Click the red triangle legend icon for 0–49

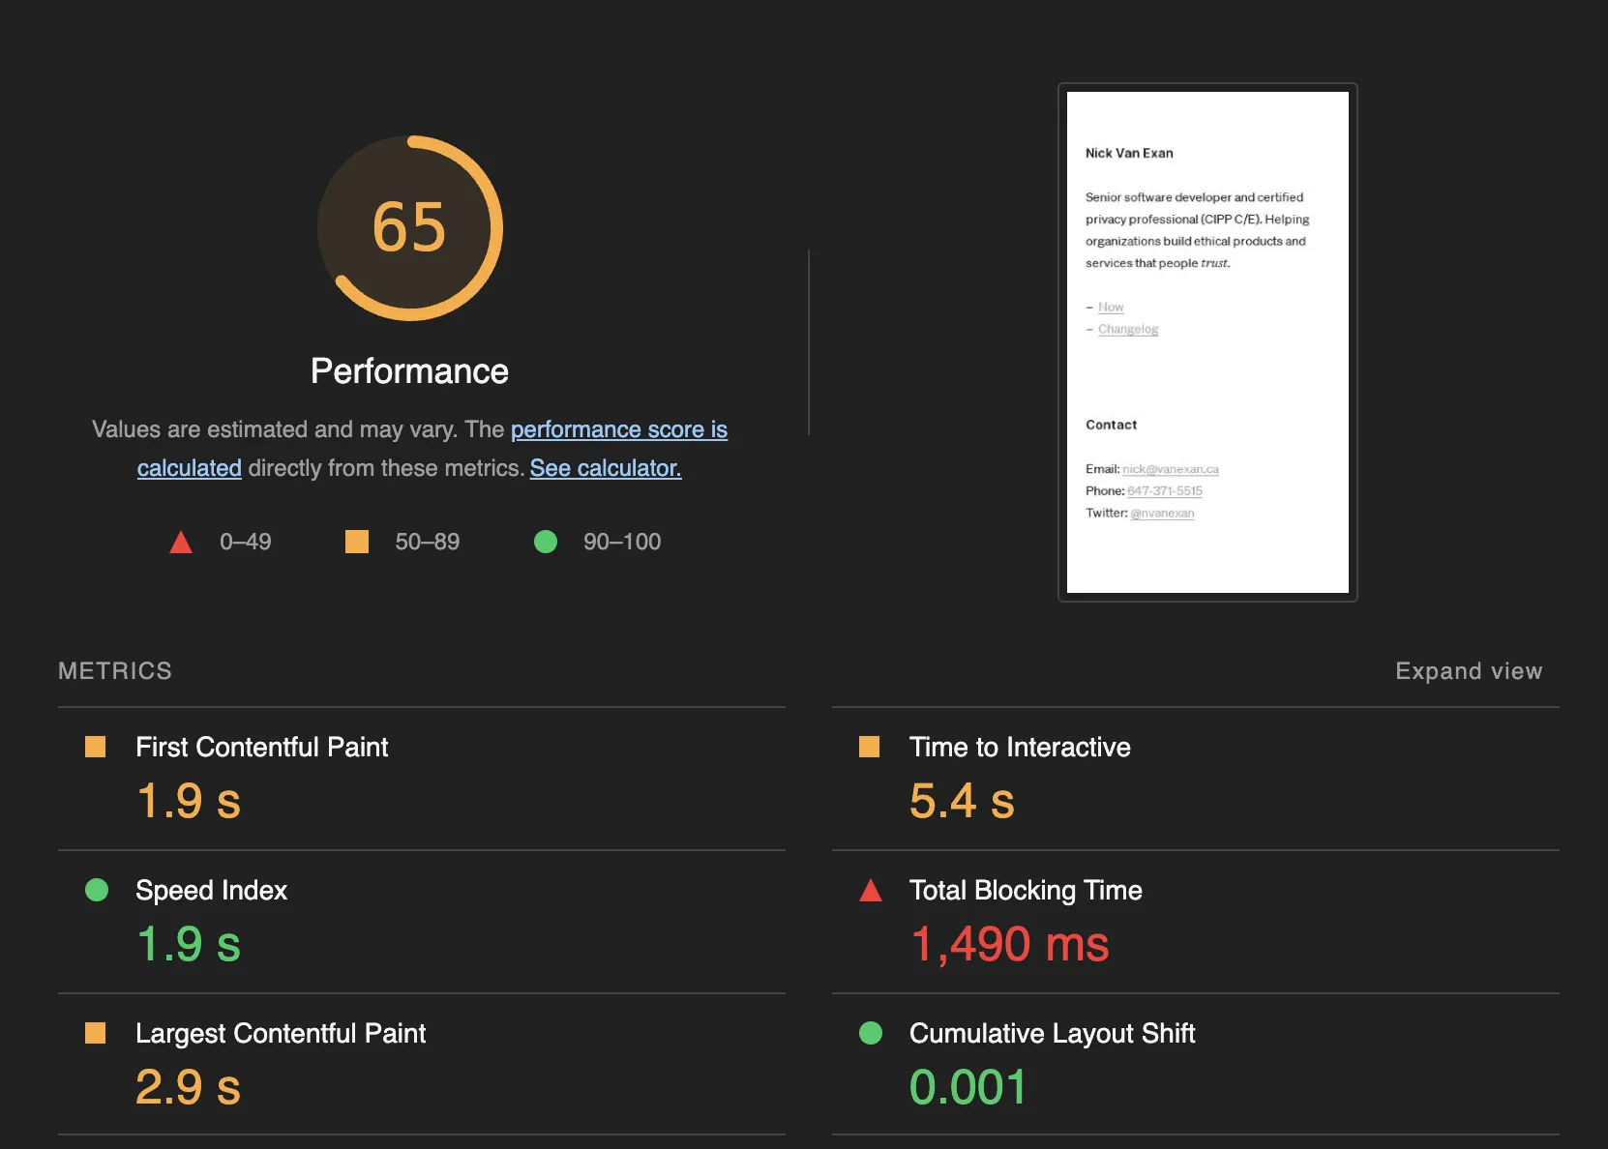[181, 543]
